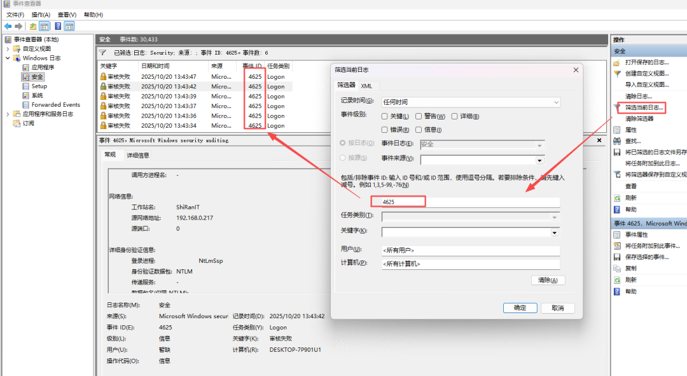The height and width of the screenshot is (376, 687).
Task: Click the 用户(U) field showing <所有用户>
Action: [471, 250]
